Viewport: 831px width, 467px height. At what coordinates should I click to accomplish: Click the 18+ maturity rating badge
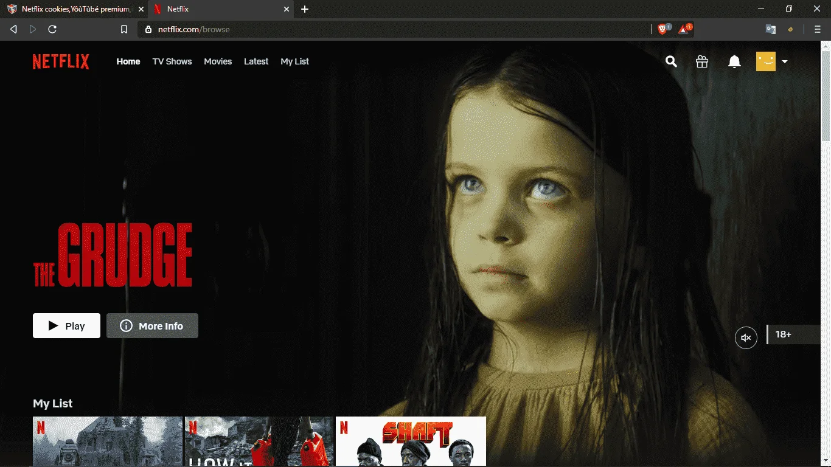point(794,334)
